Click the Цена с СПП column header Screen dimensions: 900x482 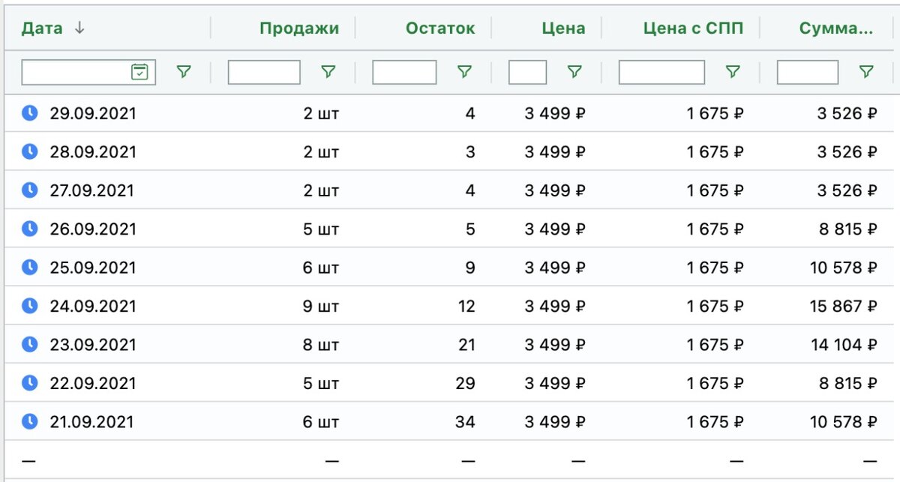point(694,28)
